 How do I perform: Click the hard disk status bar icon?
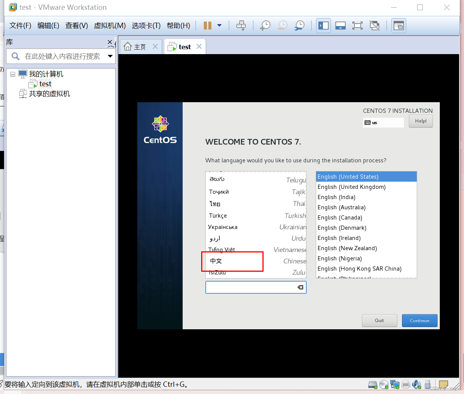pyautogui.click(x=373, y=385)
